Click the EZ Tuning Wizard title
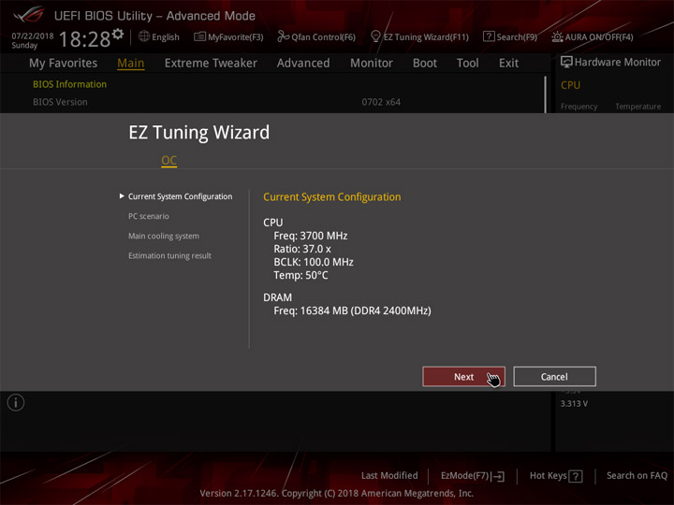Image resolution: width=674 pixels, height=505 pixels. click(x=199, y=132)
